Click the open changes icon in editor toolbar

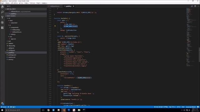pos(192,6)
